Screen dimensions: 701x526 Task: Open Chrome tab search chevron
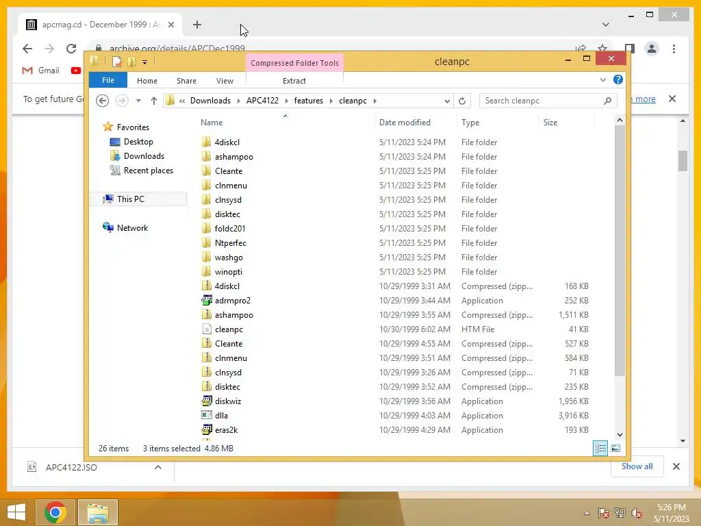pos(606,25)
